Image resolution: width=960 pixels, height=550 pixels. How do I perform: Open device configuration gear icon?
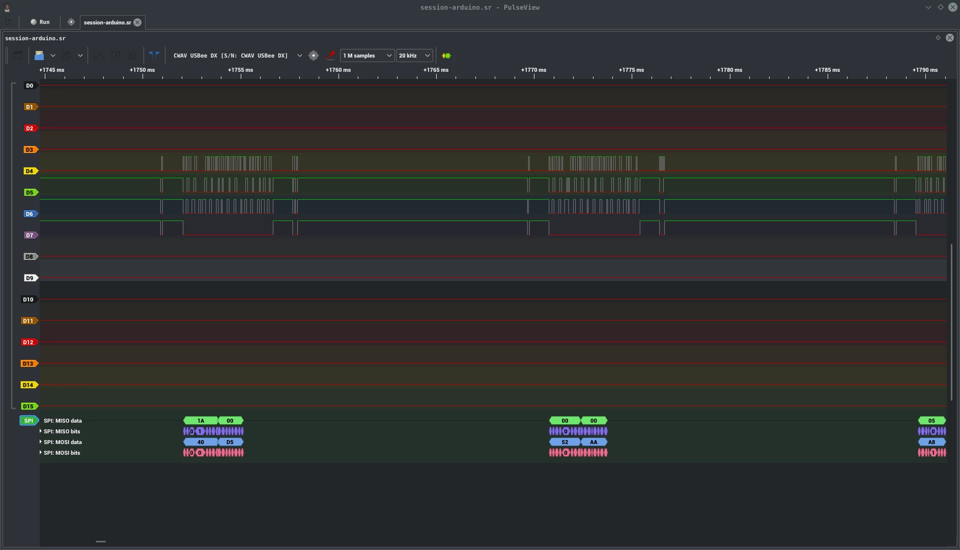(x=314, y=56)
